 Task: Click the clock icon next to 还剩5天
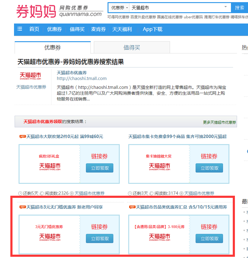20,193
